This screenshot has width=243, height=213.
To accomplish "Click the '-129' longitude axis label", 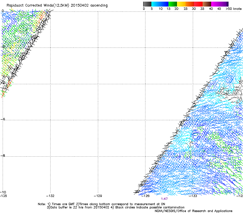I will click(x=98, y=196).
